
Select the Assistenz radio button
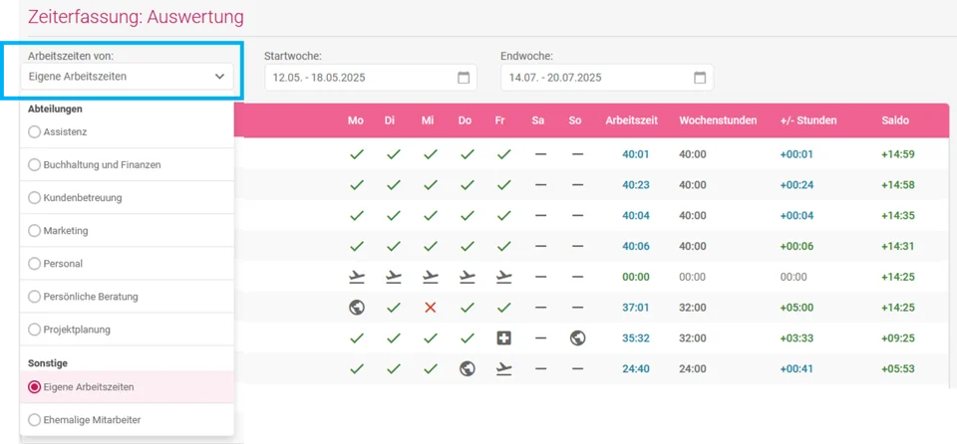(x=34, y=131)
